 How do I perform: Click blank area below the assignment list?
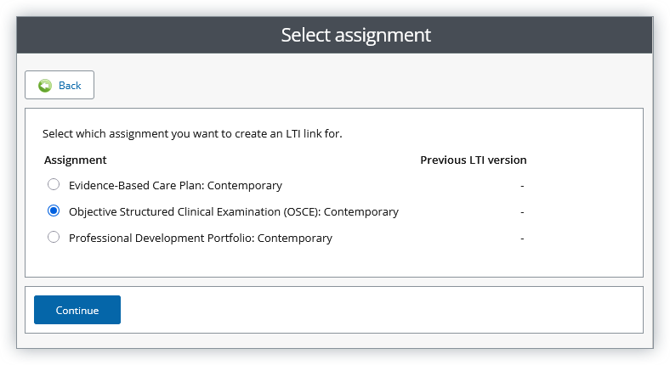pyautogui.click(x=332, y=261)
